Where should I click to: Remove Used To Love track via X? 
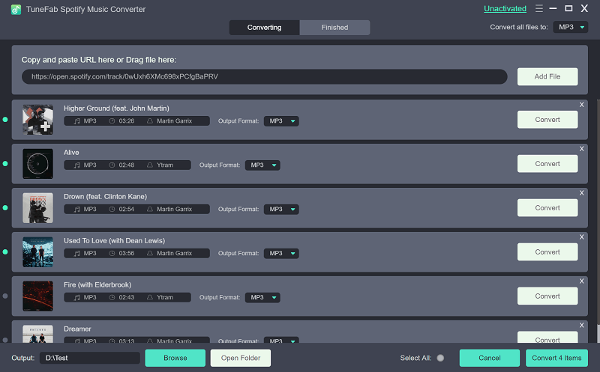point(582,237)
